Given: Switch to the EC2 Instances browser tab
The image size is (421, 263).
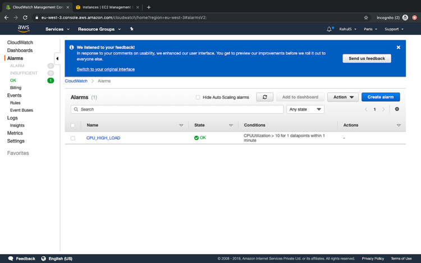Looking at the screenshot, I should pyautogui.click(x=106, y=7).
